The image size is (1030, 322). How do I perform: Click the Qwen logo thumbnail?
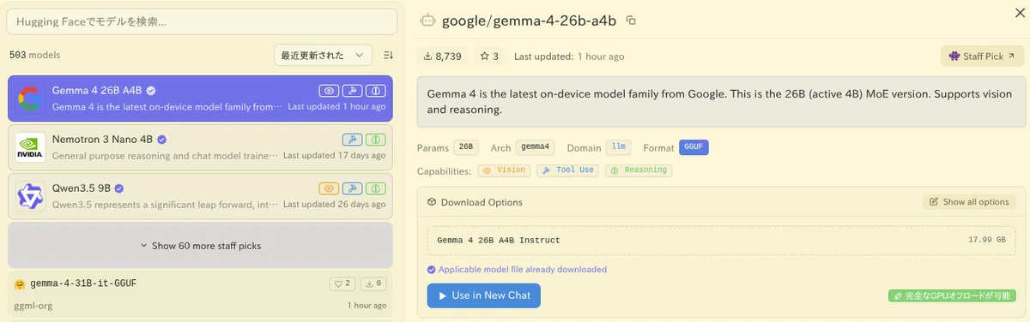click(x=30, y=197)
